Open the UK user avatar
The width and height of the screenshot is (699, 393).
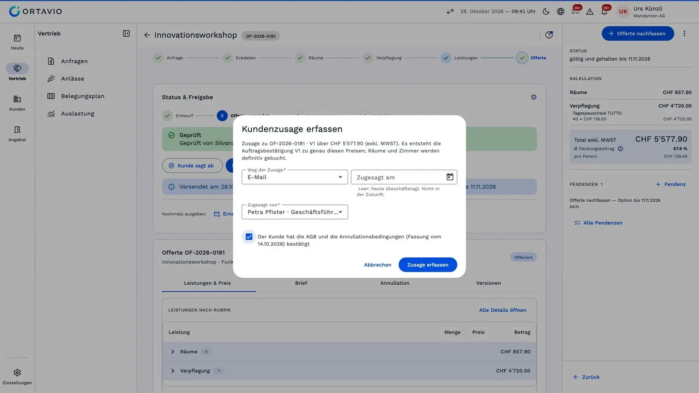tap(623, 12)
